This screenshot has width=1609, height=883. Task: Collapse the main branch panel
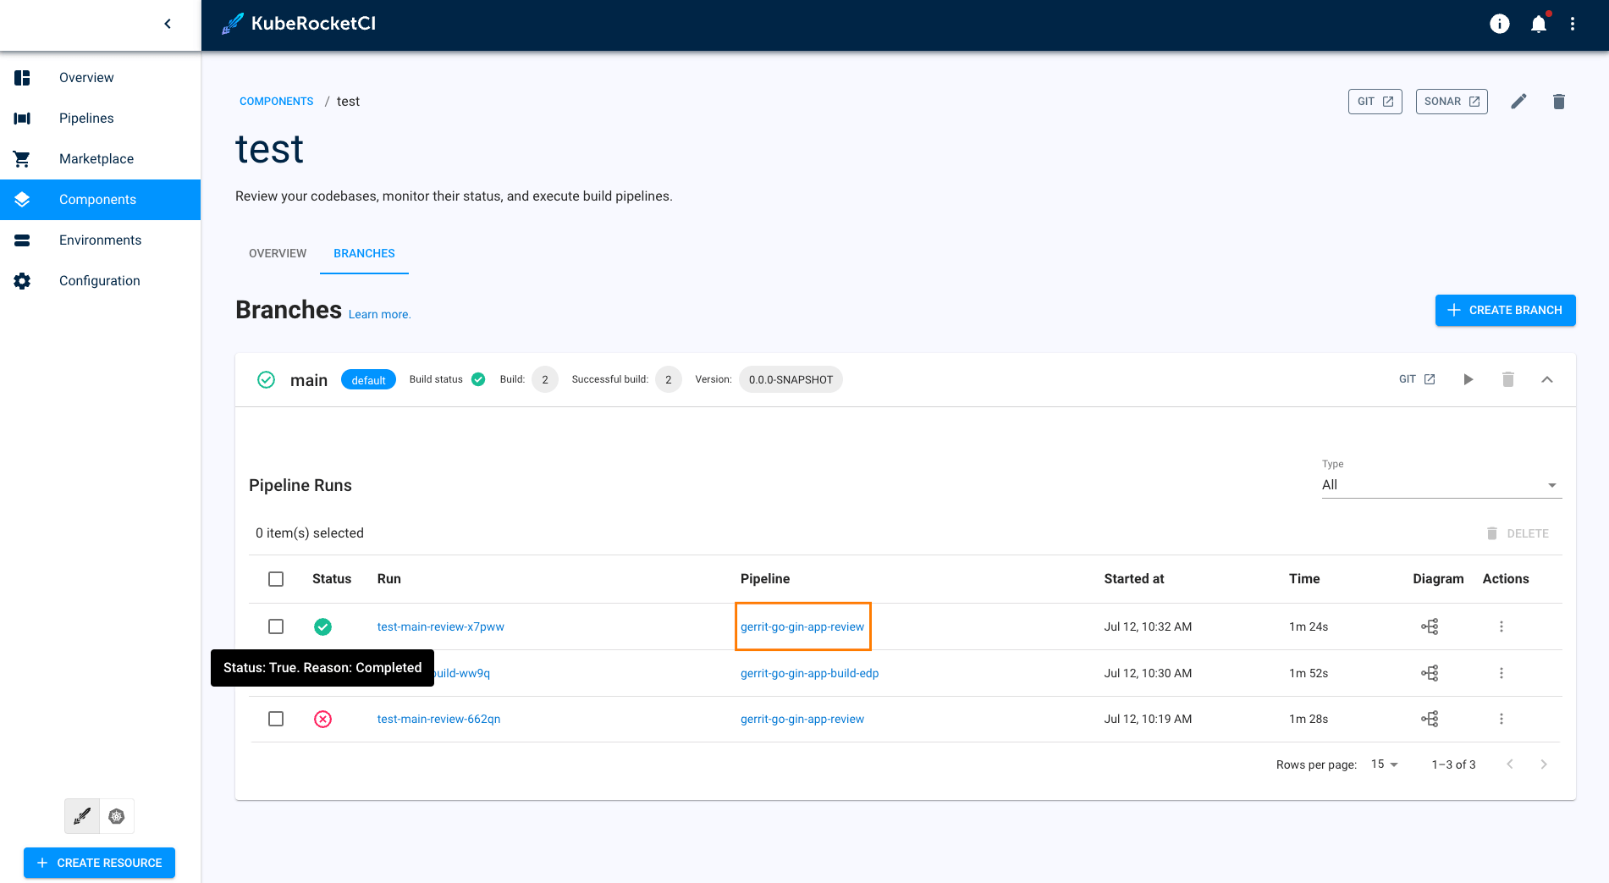(x=1546, y=379)
